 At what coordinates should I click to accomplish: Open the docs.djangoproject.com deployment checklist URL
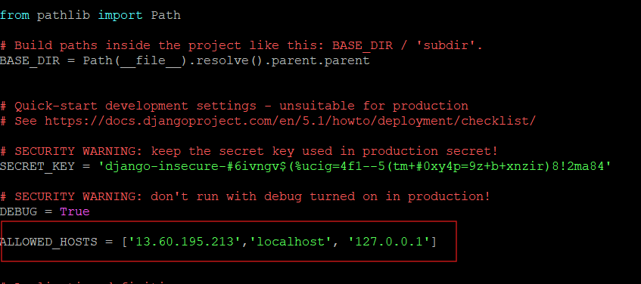point(290,121)
